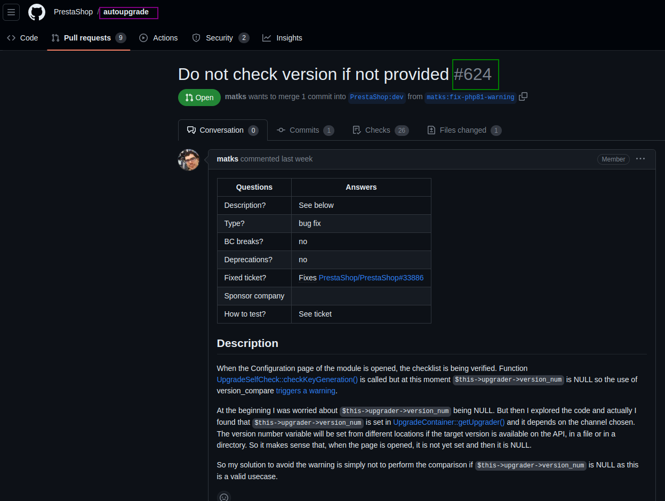
Task: View the Commits tab
Action: click(306, 130)
